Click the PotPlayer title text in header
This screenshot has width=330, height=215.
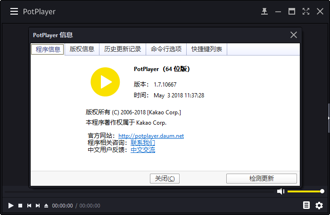[x=39, y=12]
